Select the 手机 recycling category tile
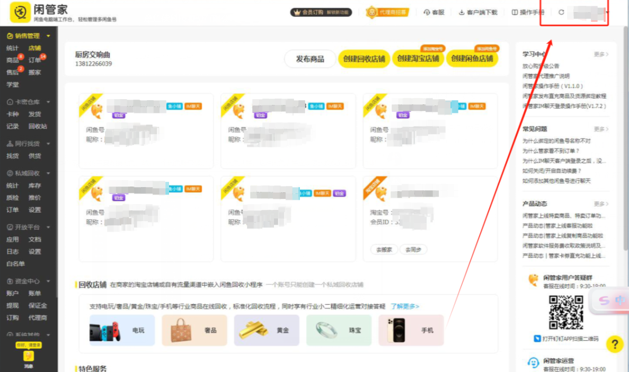This screenshot has height=372, width=629. point(411,330)
